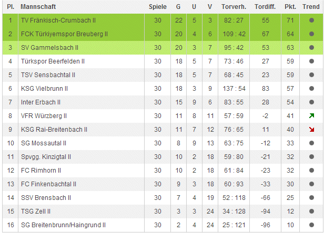Click the trend dot for SG Mossautal II

[312, 143]
